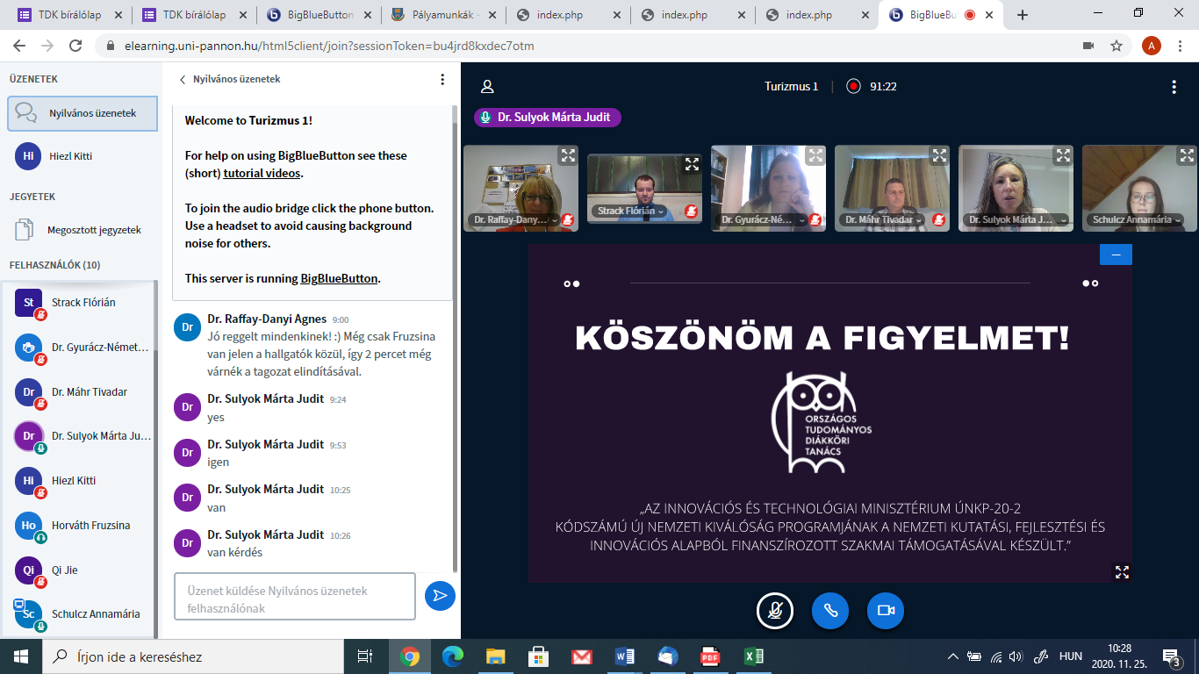Image resolution: width=1199 pixels, height=674 pixels.
Task: Open the meeting options menu at top right
Action: 1174,87
